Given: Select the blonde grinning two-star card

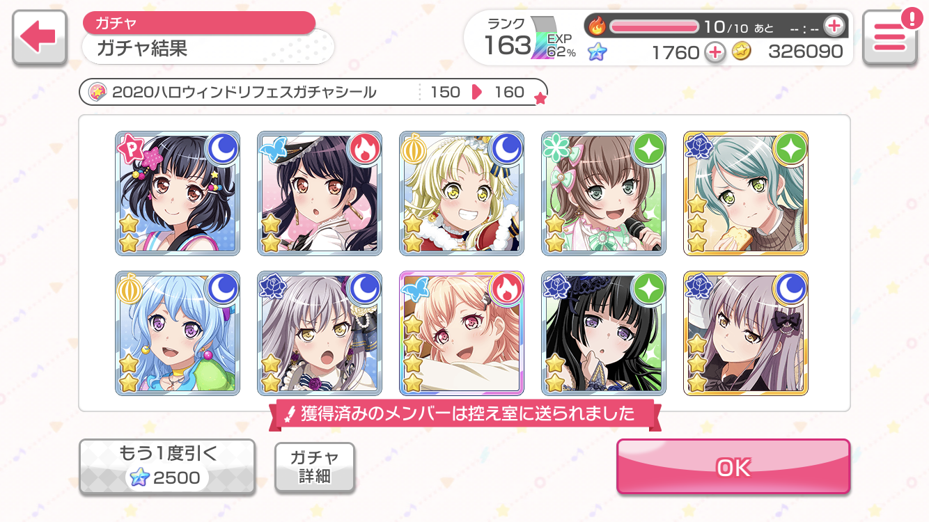Looking at the screenshot, I should (462, 193).
